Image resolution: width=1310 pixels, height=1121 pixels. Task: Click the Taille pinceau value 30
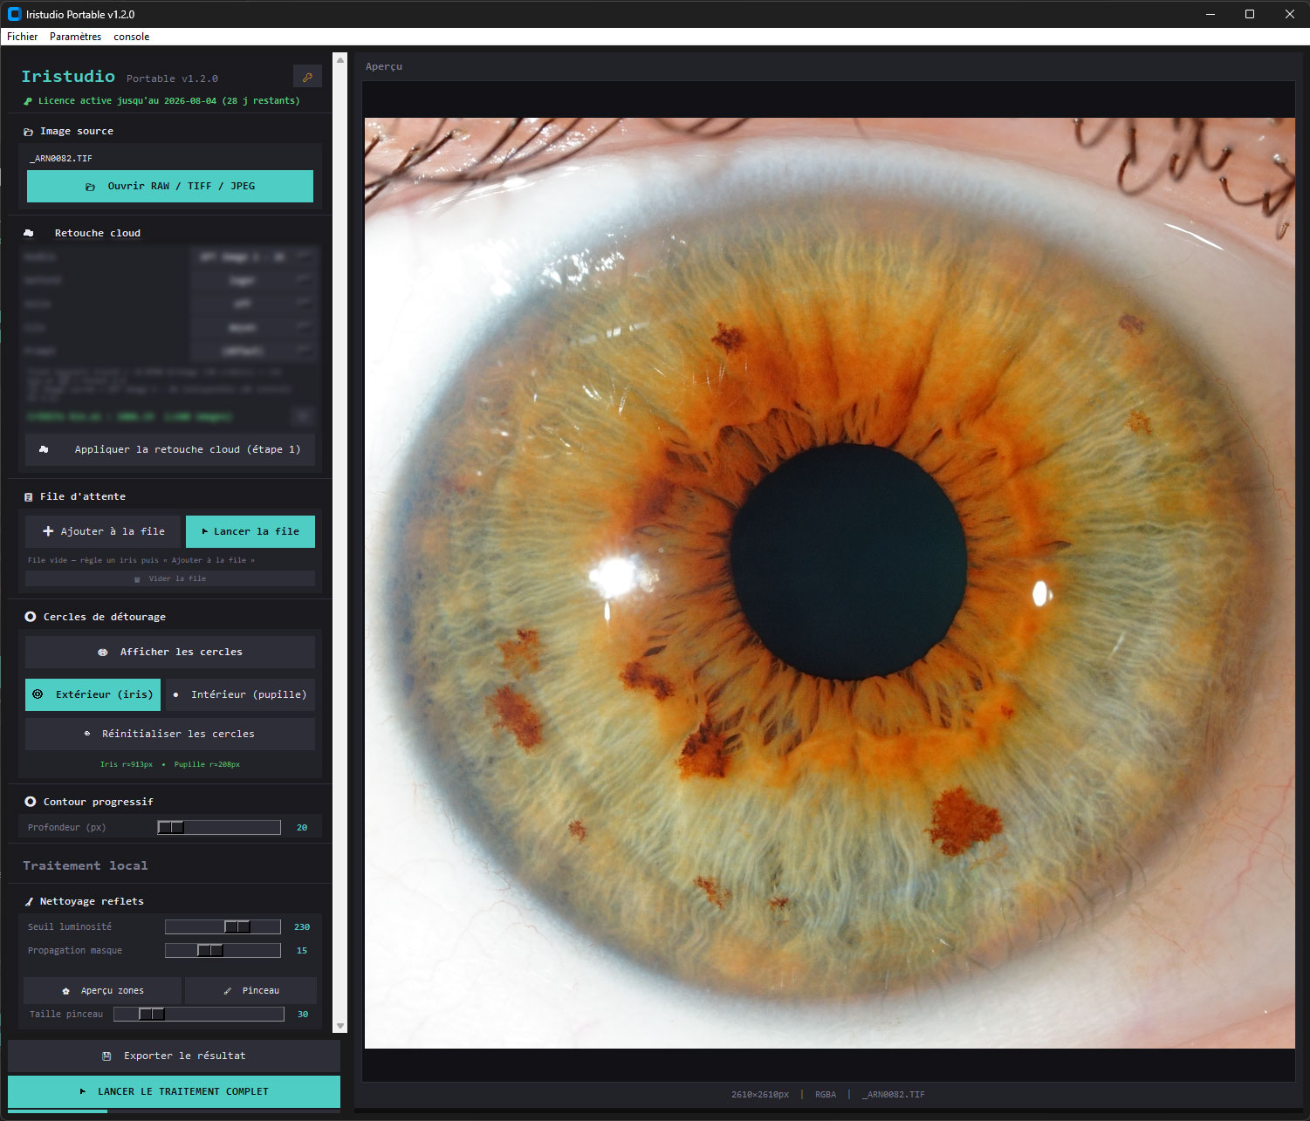[x=303, y=1014]
